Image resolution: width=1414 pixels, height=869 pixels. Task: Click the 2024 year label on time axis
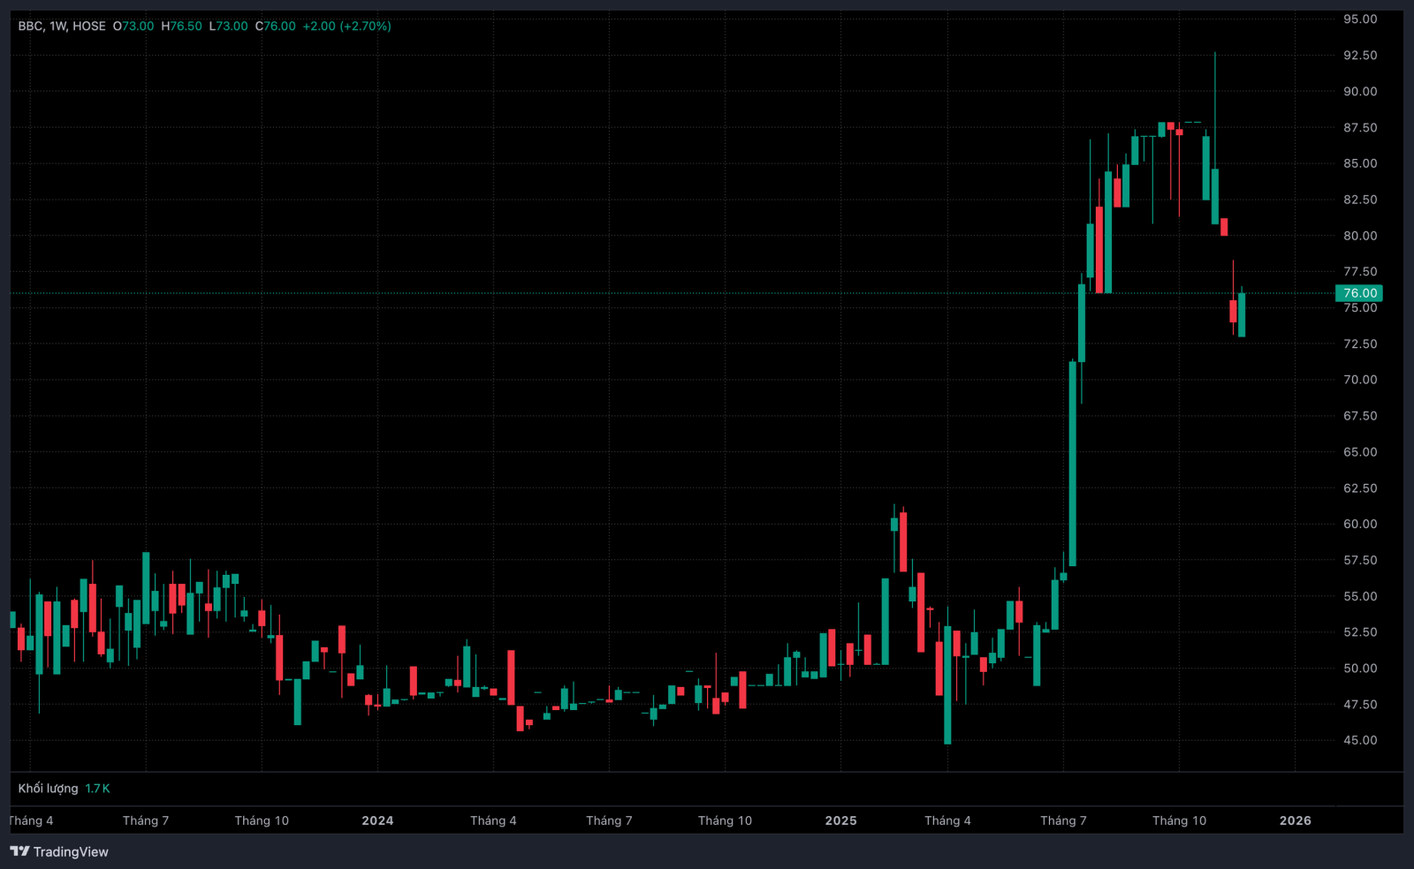tap(377, 820)
